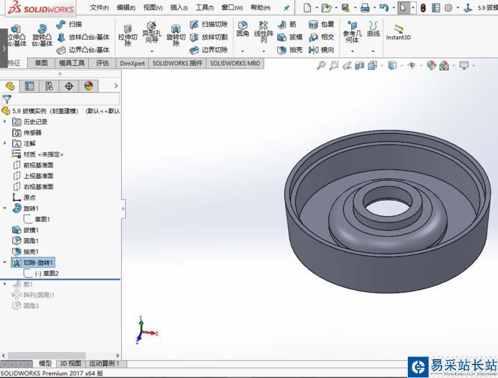
Task: Open the Fillet tool dropdown arrow
Action: [x=243, y=50]
